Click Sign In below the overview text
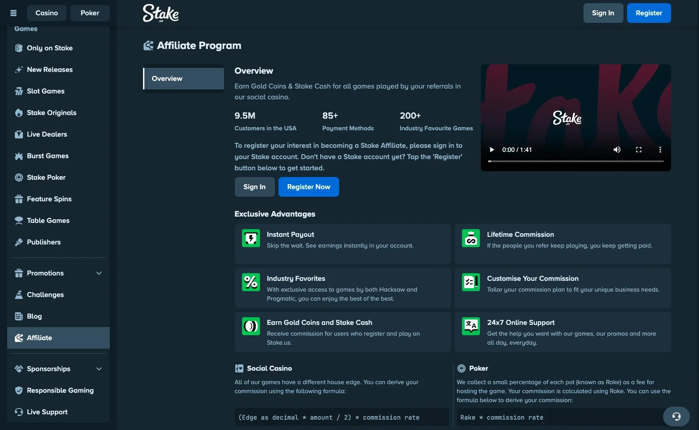This screenshot has height=430, width=699. click(x=255, y=187)
